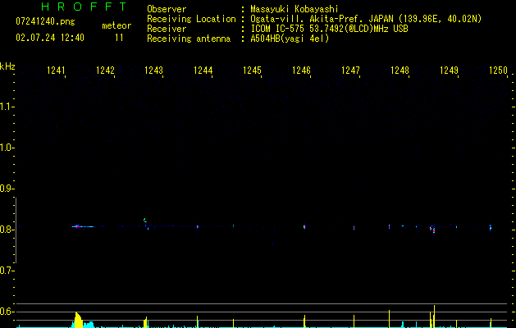Click the meteor label
516x328 pixels.
coord(116,25)
